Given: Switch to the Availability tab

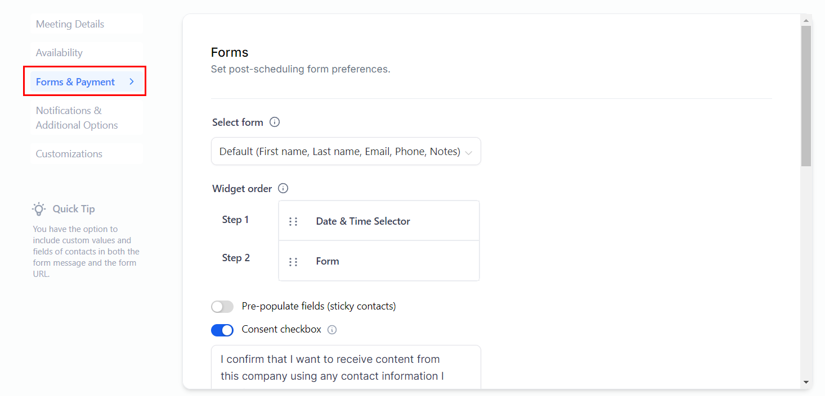Looking at the screenshot, I should tap(59, 53).
